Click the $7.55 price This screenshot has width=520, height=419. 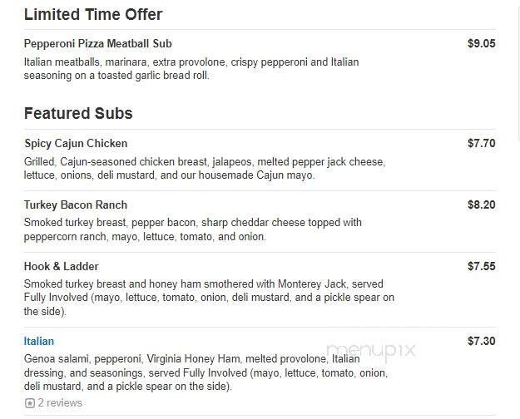pyautogui.click(x=481, y=267)
